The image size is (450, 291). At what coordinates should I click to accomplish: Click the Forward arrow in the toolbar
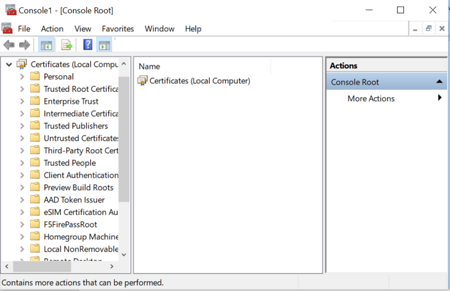tap(25, 45)
